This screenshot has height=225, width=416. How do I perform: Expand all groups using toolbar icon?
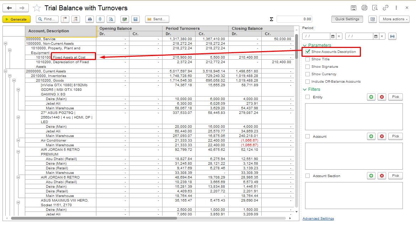[x=76, y=19]
